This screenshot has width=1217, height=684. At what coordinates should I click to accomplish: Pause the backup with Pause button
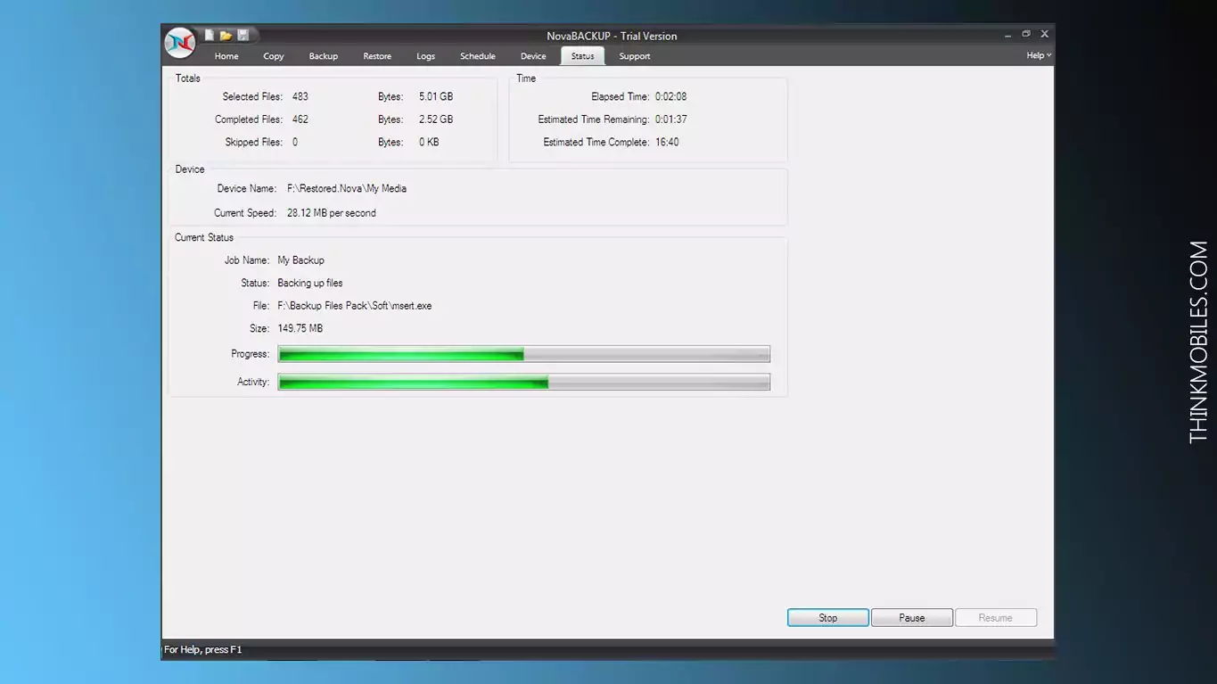coord(912,618)
